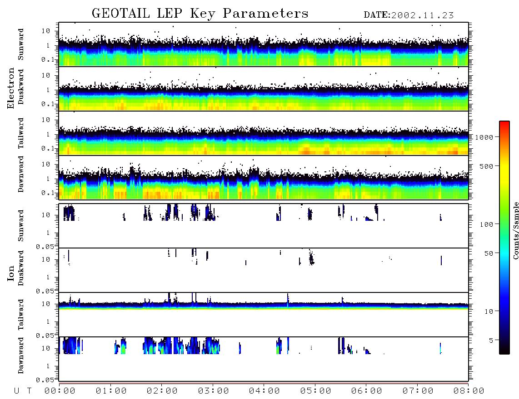Screen dimensions: 519x399
Task: Click the 0.05 tick of Ion Dawnward panel
Action: (45, 380)
